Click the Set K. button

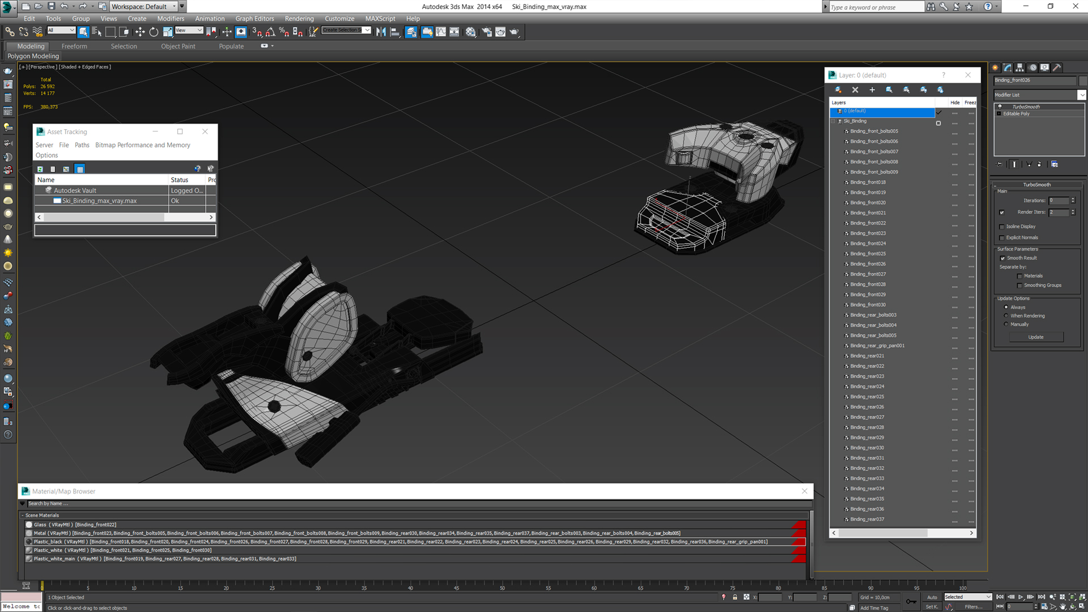(x=932, y=607)
